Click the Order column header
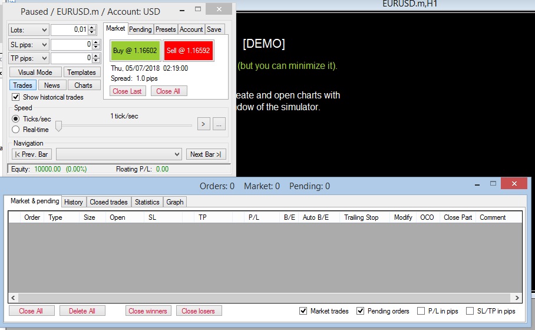535x330 pixels. pos(32,217)
